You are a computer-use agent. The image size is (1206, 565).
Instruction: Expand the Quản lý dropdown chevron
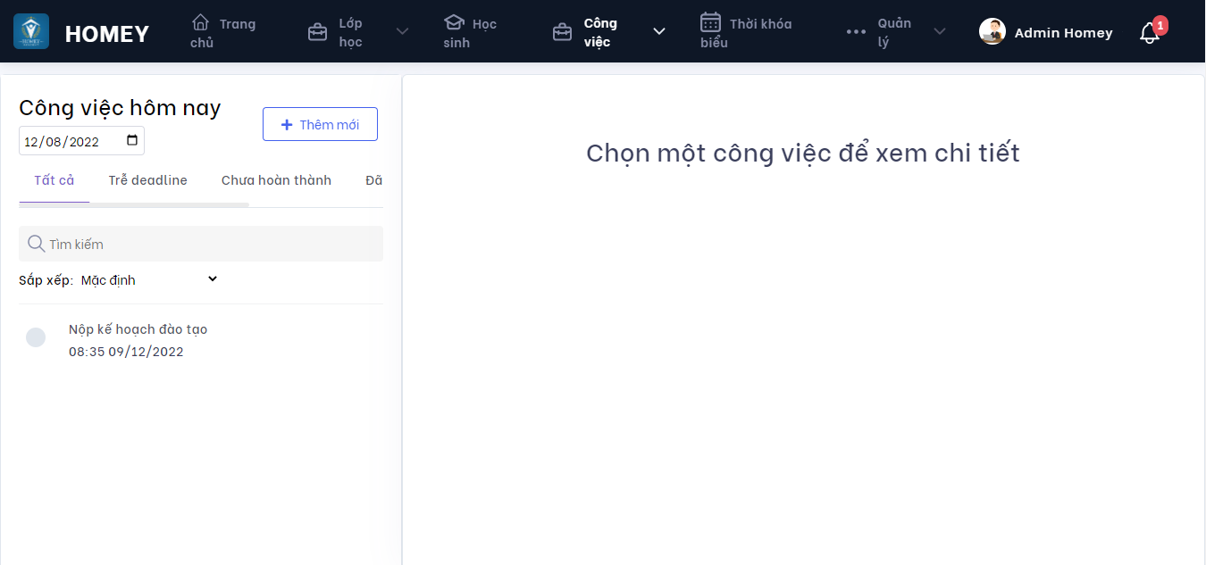[940, 32]
